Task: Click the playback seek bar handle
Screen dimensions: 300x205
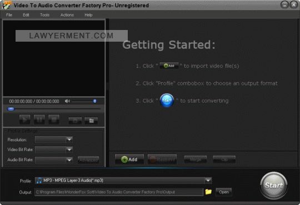Action: [x=11, y=109]
